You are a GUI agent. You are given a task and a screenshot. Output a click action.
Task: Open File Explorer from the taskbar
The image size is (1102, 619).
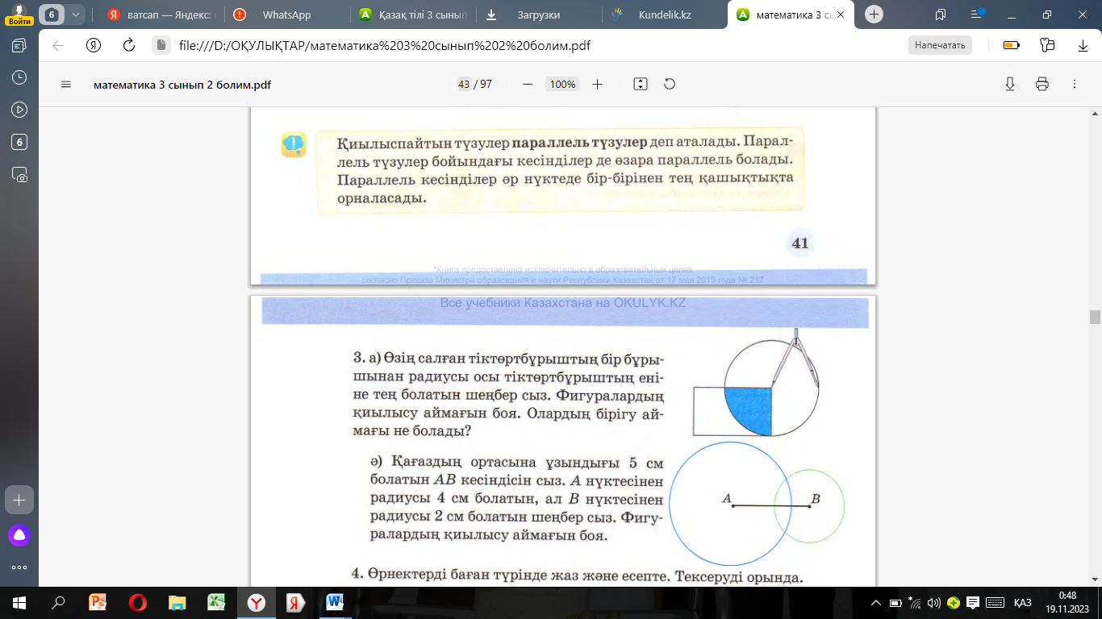coord(177,602)
